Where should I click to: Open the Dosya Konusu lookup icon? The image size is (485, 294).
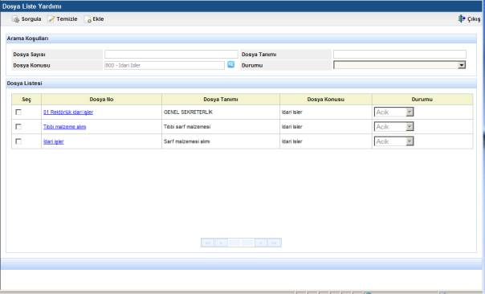230,64
